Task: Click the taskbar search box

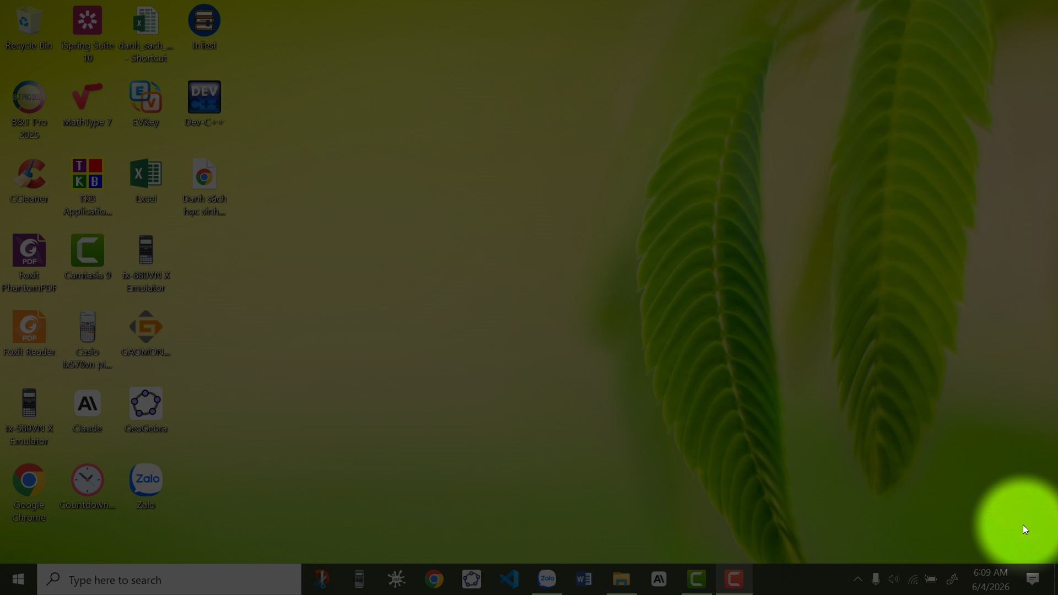Action: (x=169, y=580)
